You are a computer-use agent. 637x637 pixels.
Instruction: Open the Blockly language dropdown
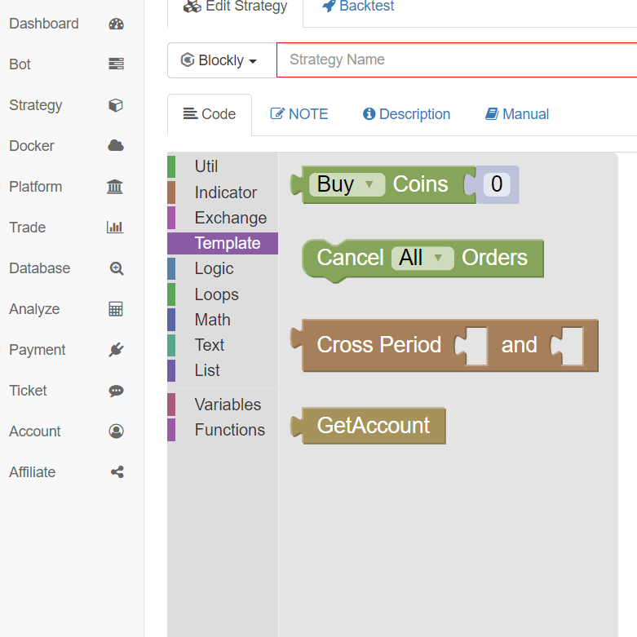click(x=221, y=60)
